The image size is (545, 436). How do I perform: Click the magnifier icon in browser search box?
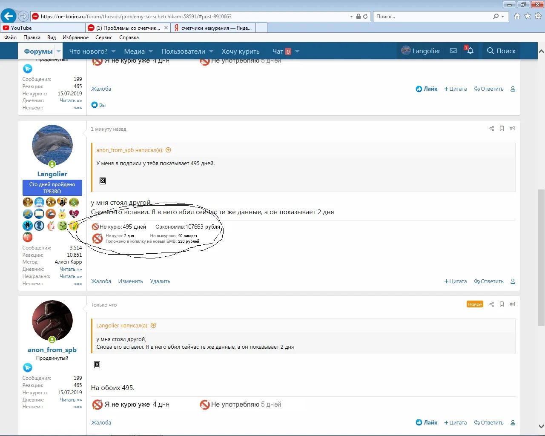pos(496,17)
